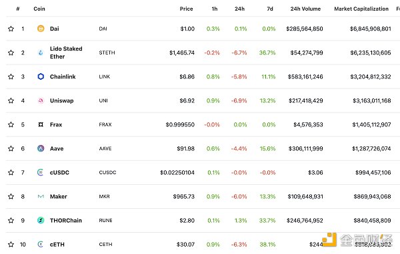
Task: Sort by the 7d change column
Action: [x=270, y=9]
